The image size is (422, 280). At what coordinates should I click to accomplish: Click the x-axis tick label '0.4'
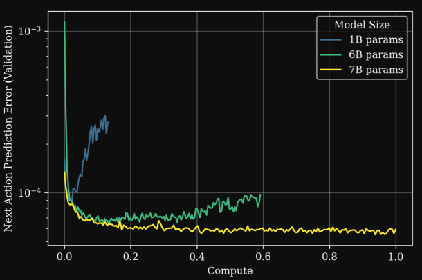pos(196,257)
